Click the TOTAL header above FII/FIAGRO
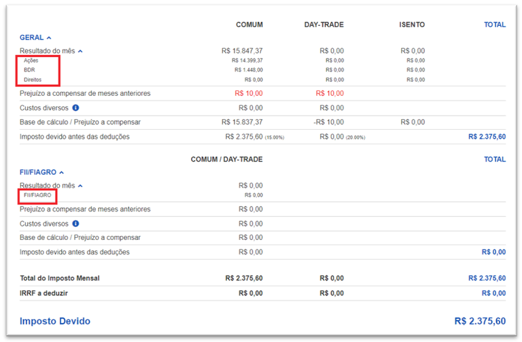The width and height of the screenshot is (522, 342). pyautogui.click(x=495, y=160)
